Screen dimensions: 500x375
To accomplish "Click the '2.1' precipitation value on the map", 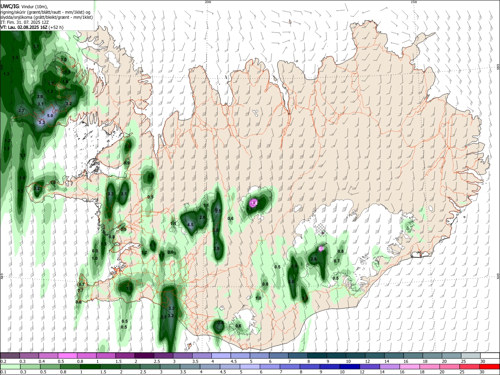I will tap(164, 317).
